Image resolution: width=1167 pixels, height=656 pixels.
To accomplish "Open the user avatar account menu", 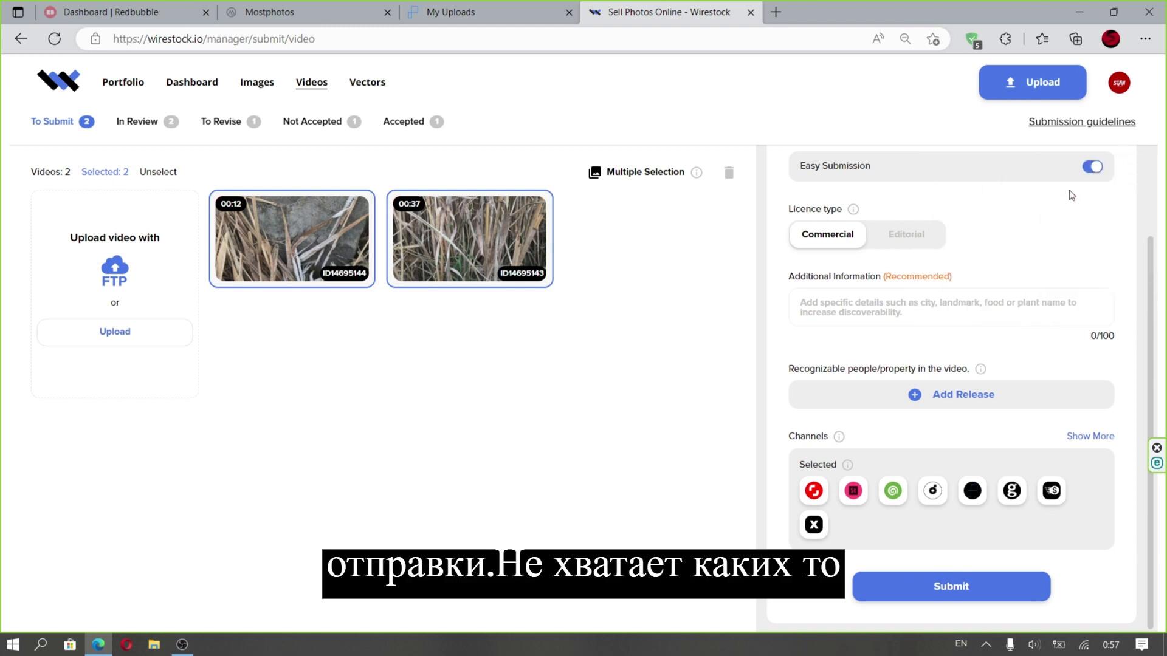I will click(1119, 83).
